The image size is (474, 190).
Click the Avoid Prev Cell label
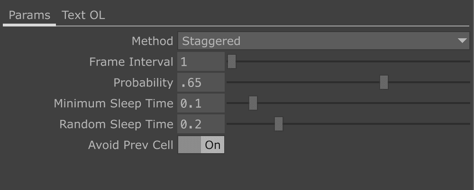click(130, 145)
